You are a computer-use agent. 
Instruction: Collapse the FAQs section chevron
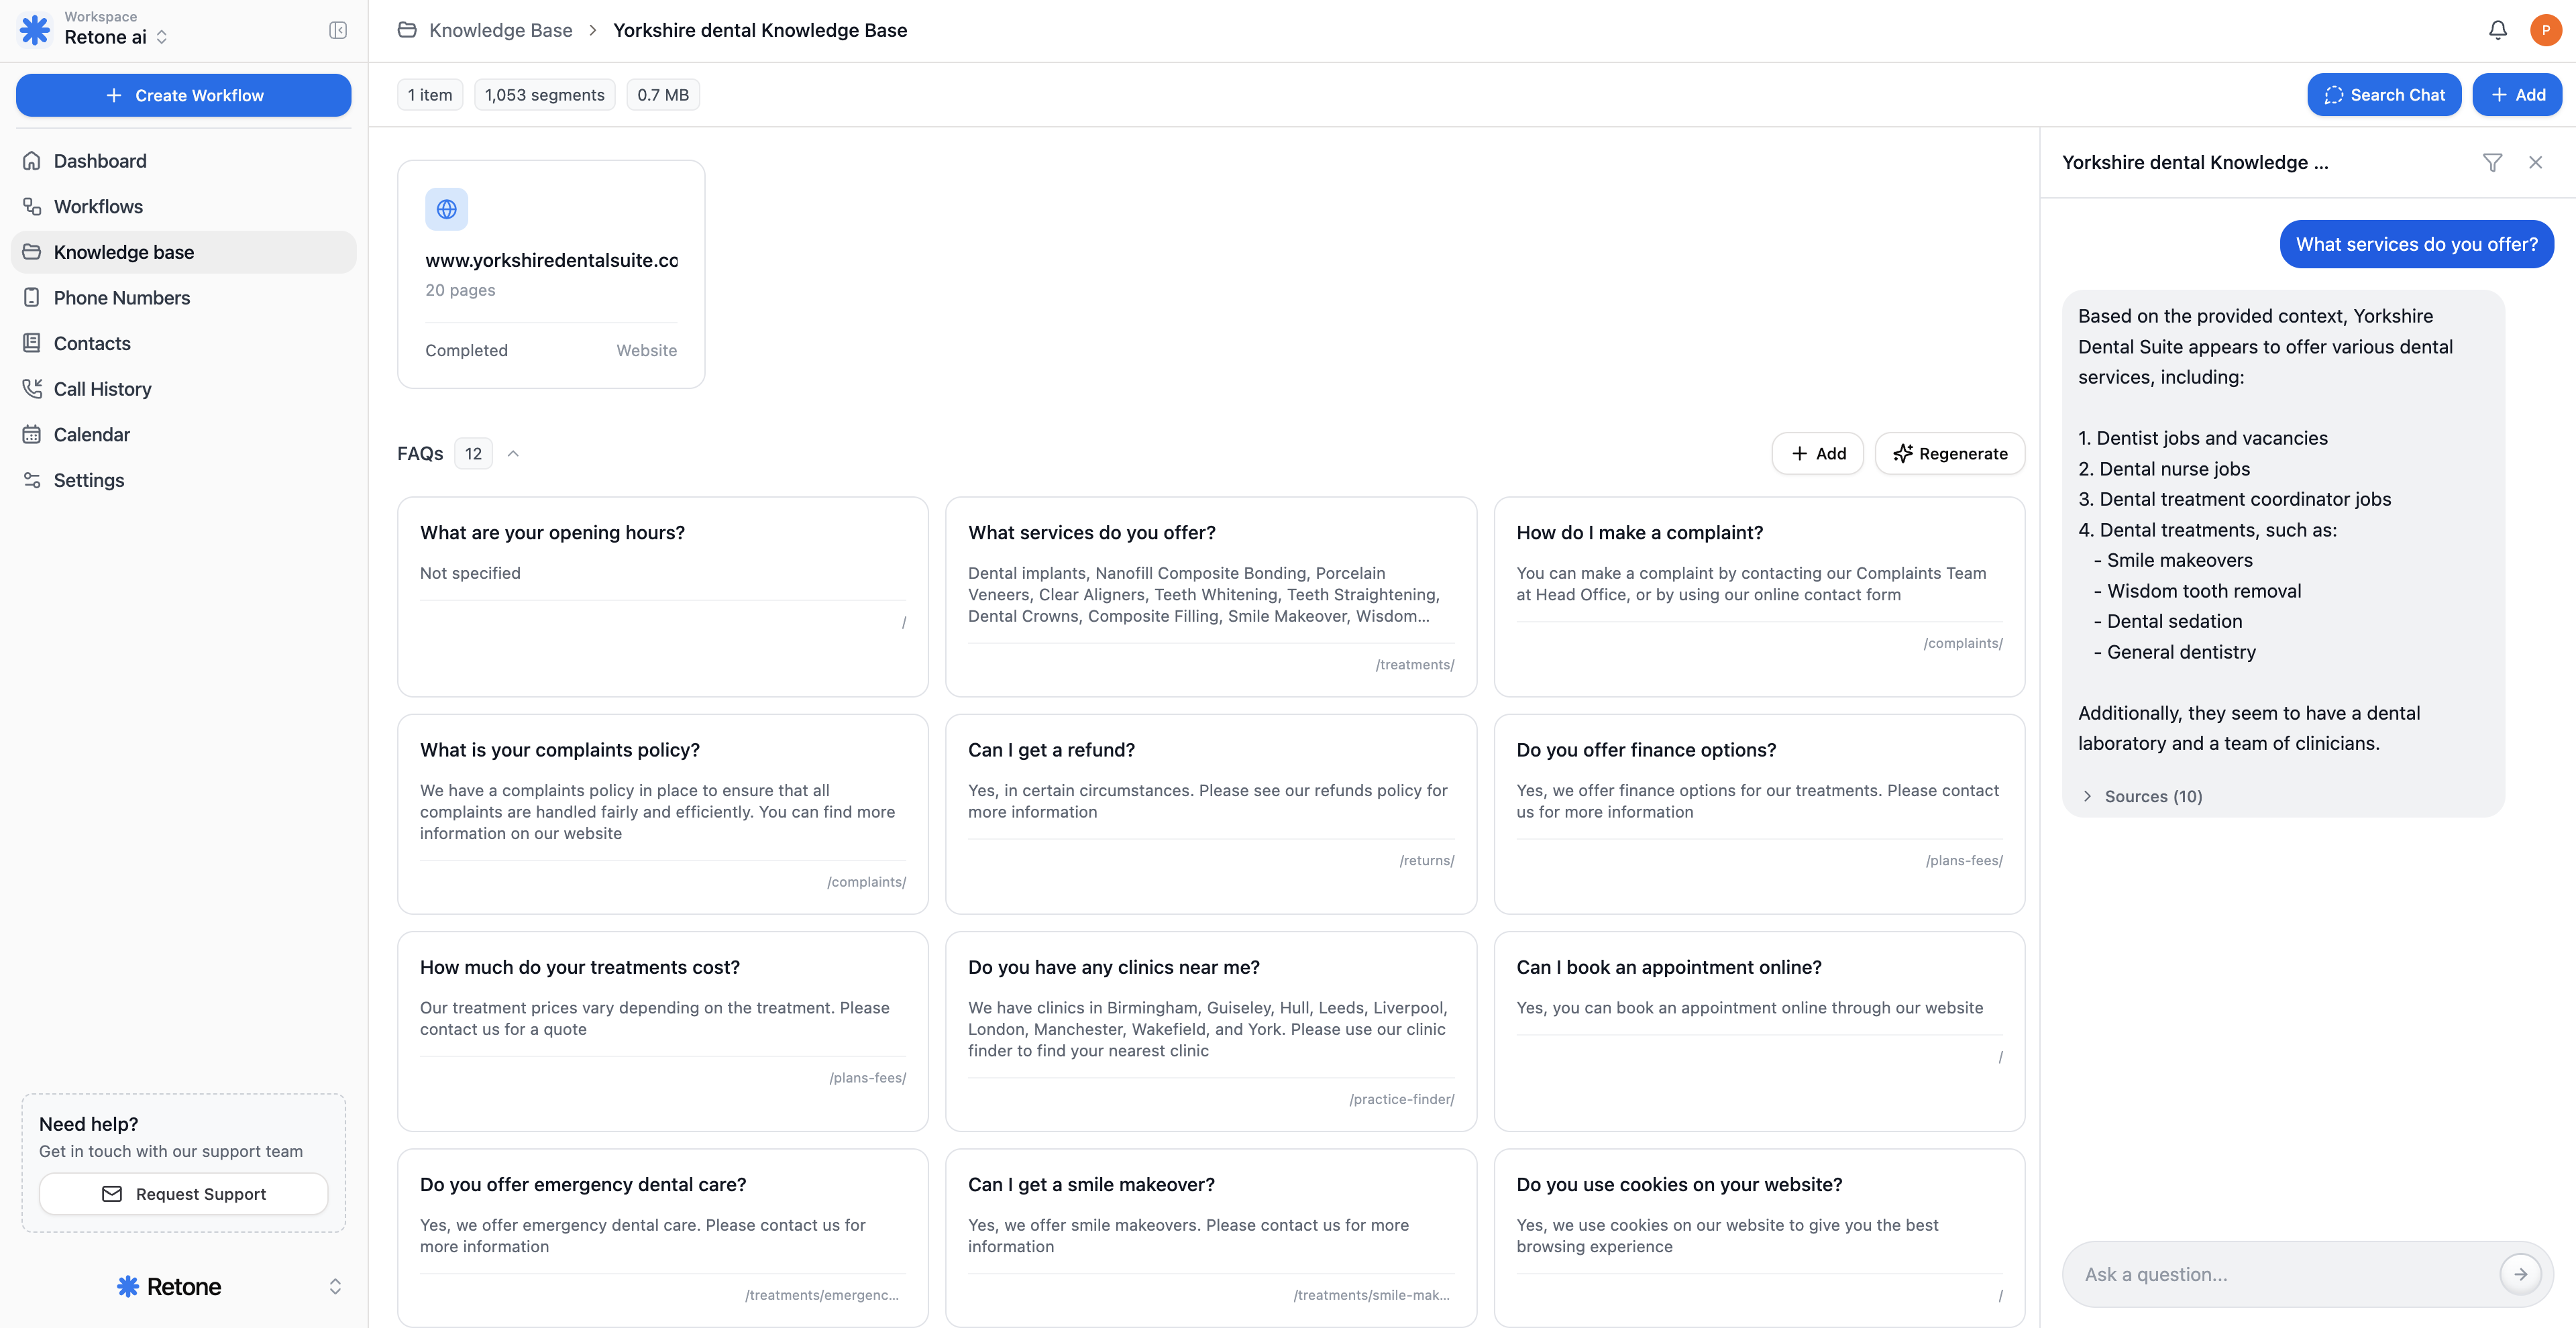click(x=513, y=453)
